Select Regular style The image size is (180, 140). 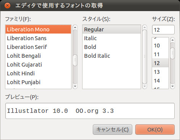(112, 29)
